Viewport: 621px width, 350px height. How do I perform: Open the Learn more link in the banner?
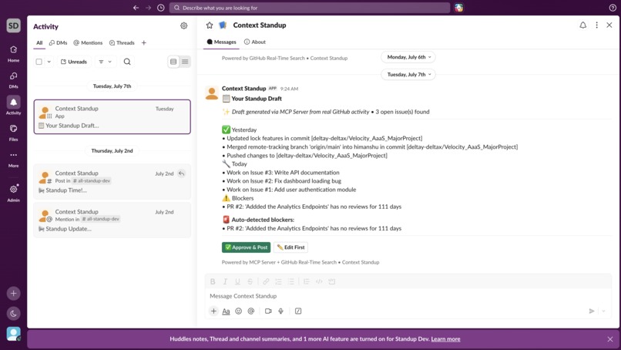(x=445, y=339)
